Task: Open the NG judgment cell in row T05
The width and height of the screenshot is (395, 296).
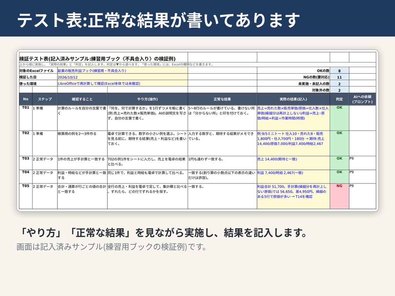Action: click(x=339, y=196)
